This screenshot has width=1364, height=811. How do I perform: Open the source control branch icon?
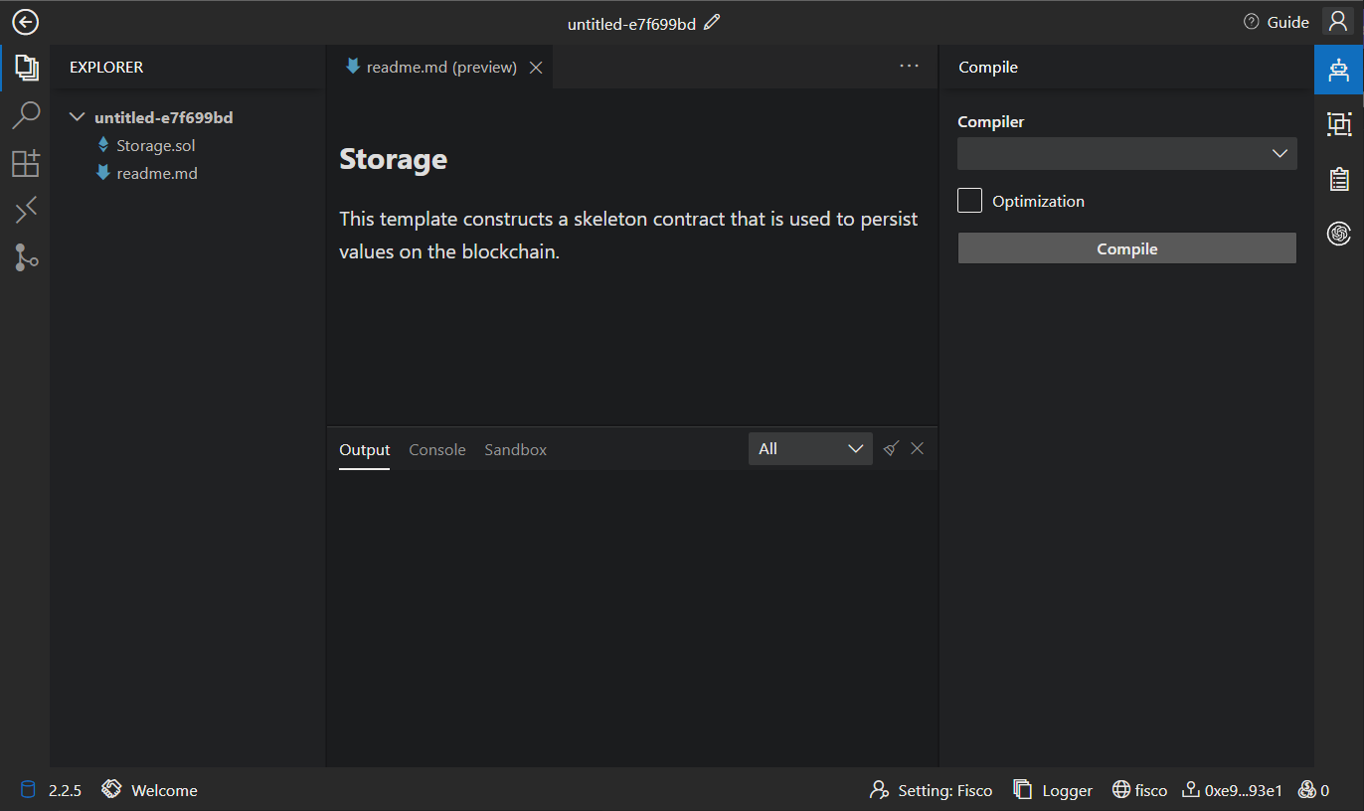[x=26, y=257]
